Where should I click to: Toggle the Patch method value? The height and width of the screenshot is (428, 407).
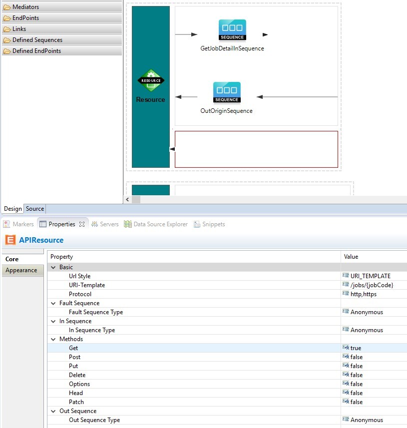tap(374, 402)
